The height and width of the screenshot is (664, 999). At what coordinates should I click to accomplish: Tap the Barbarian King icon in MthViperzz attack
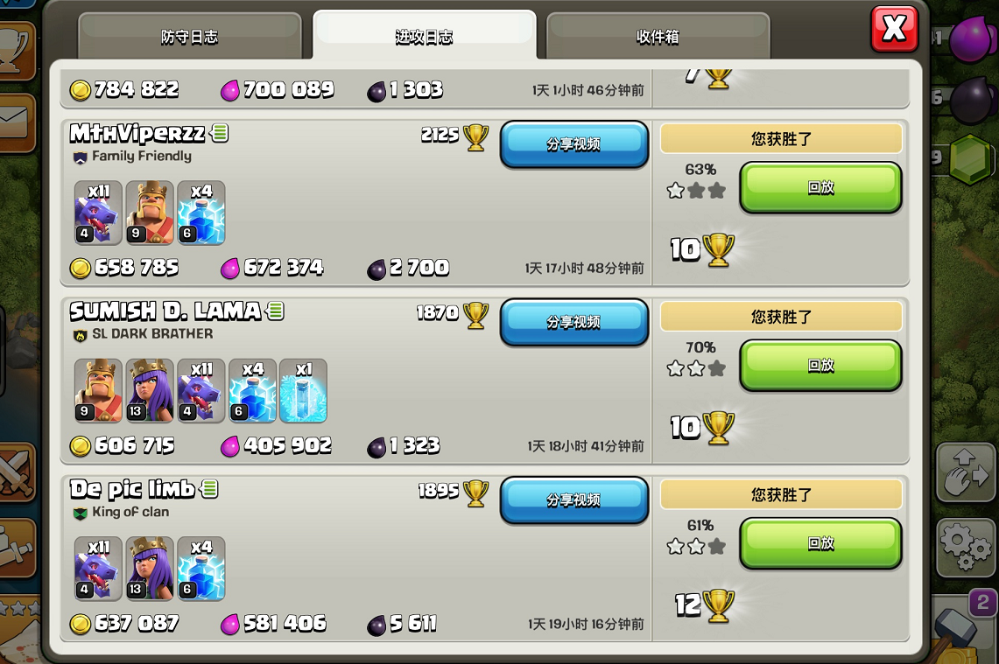[x=150, y=213]
